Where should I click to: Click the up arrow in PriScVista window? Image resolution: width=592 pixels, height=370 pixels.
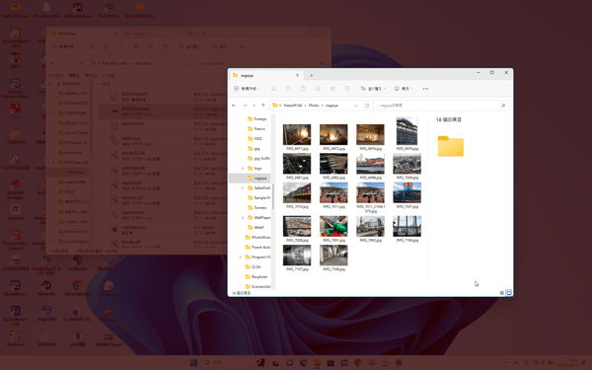(81, 63)
